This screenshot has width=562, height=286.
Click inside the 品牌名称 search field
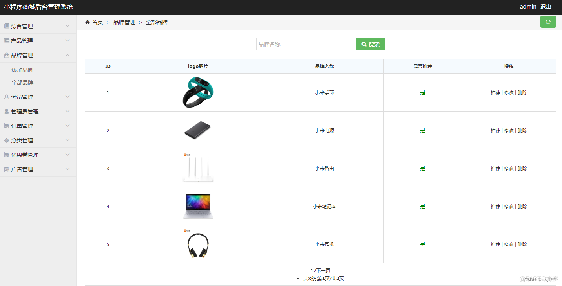point(305,44)
